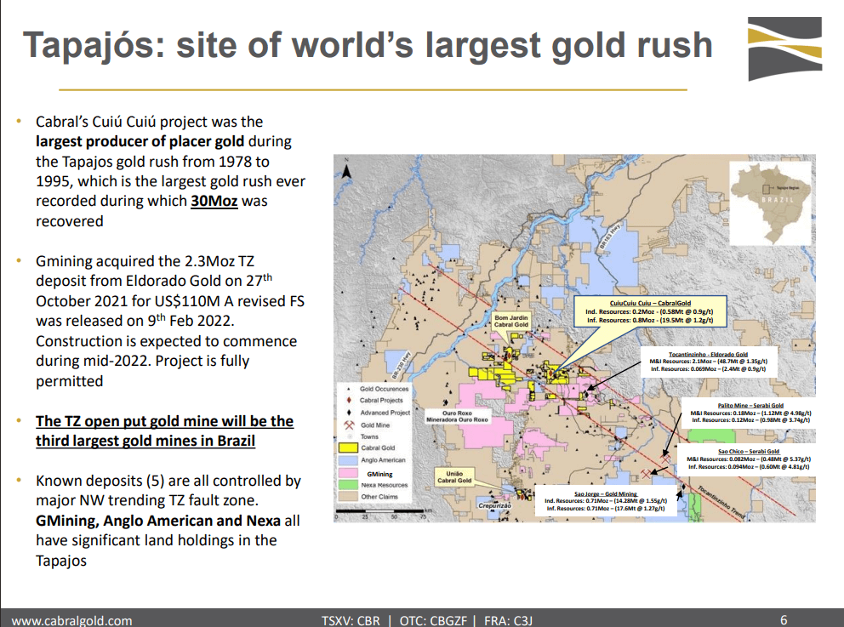Click the Gold Mine pickaxe marker near Sao Chico
Image resolution: width=844 pixels, height=627 pixels.
click(x=646, y=474)
